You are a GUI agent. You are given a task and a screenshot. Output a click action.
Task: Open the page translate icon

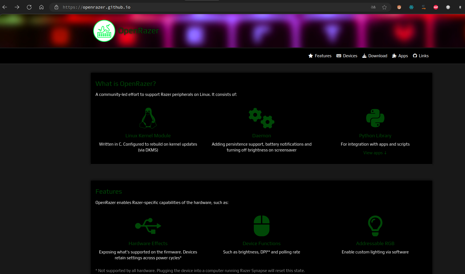(x=373, y=7)
